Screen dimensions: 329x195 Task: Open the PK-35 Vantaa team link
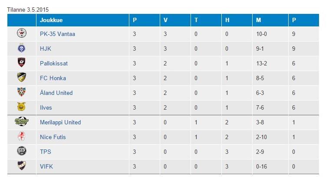(x=57, y=34)
